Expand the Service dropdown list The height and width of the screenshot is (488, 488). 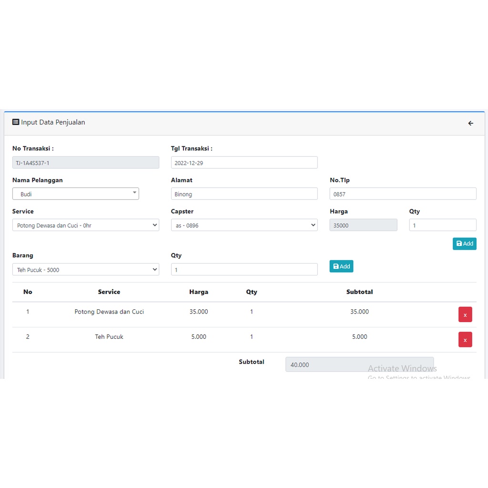tap(85, 225)
